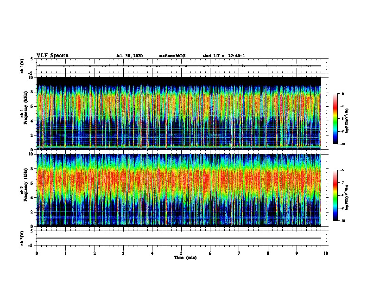This screenshot has width=367, height=284.
Task: Click time axis tick label "8"
Action: click(x=268, y=253)
